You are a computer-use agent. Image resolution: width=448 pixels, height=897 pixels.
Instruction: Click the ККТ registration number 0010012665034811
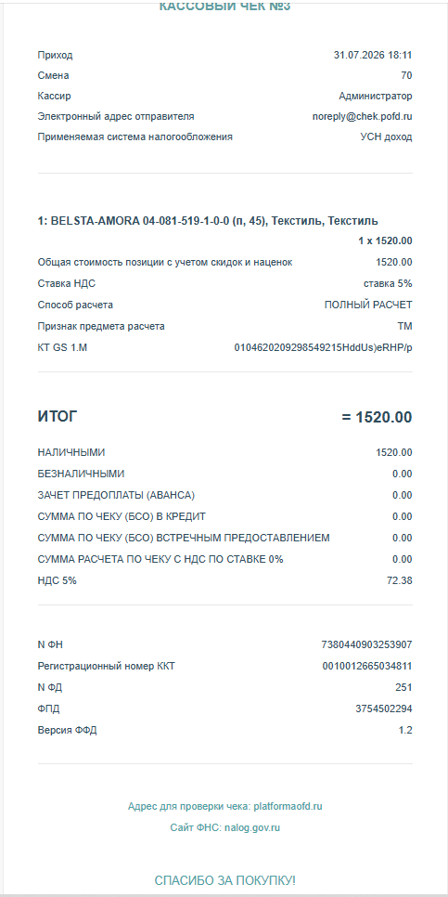point(367,666)
